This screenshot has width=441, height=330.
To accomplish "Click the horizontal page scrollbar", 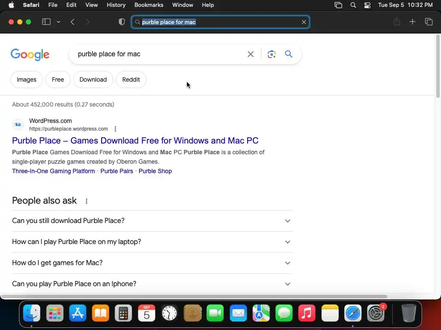I will point(194,296).
